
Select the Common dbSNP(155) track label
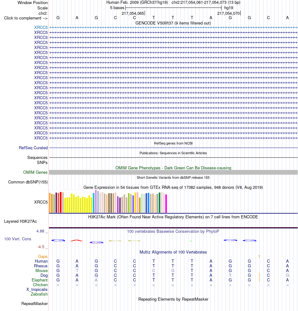pos(28,182)
